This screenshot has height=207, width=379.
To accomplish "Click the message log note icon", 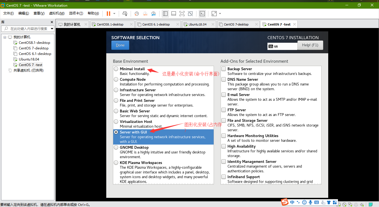I will (371, 205).
